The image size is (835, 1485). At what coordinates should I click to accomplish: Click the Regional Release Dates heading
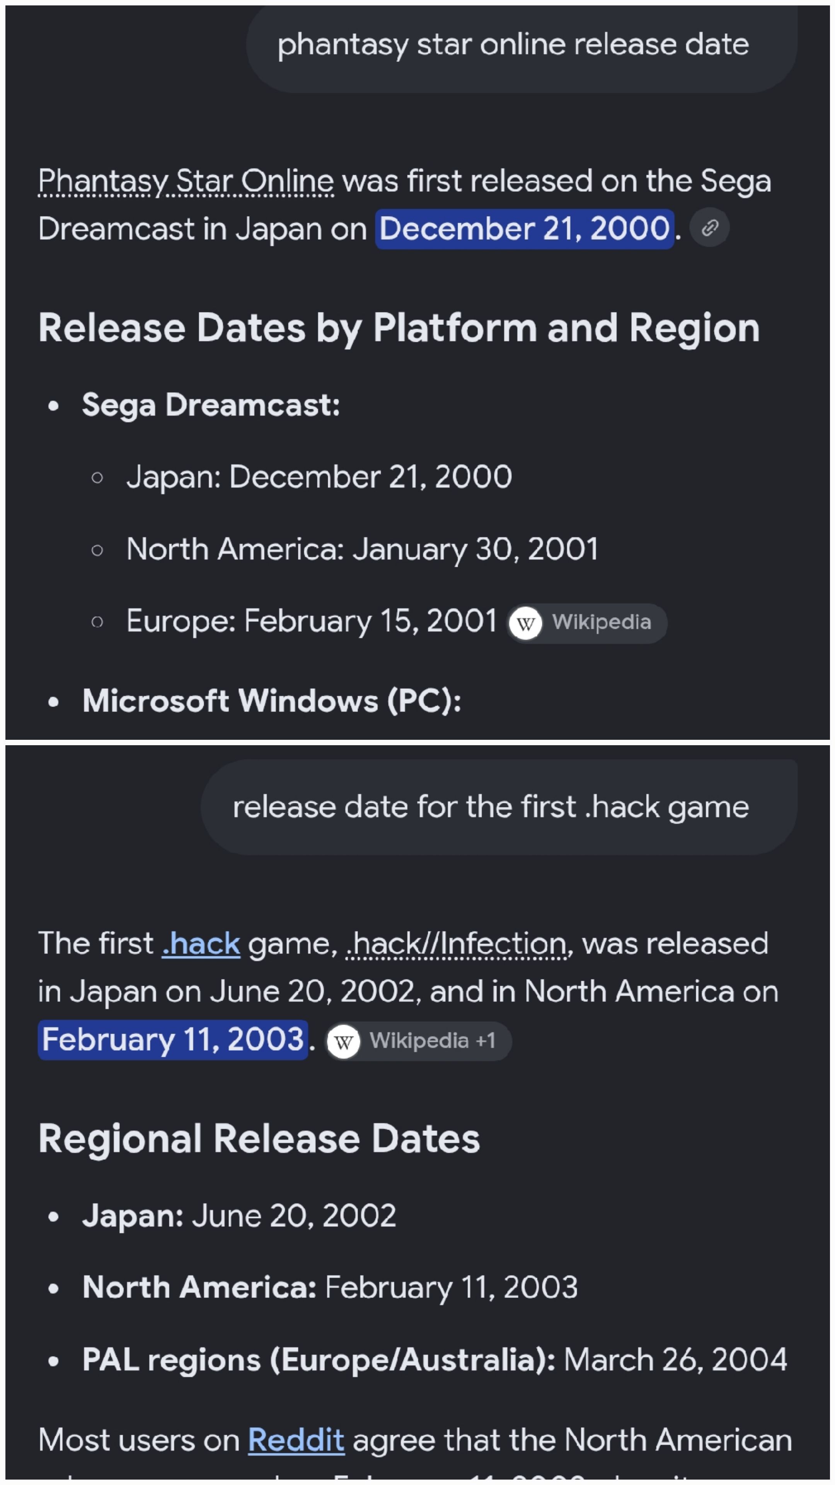tap(259, 1139)
